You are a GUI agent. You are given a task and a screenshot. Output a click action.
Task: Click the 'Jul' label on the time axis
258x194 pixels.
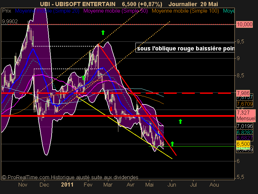pos(193,185)
